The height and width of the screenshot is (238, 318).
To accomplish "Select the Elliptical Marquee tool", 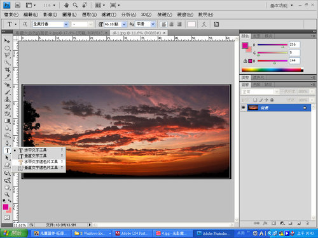I will (7, 48).
